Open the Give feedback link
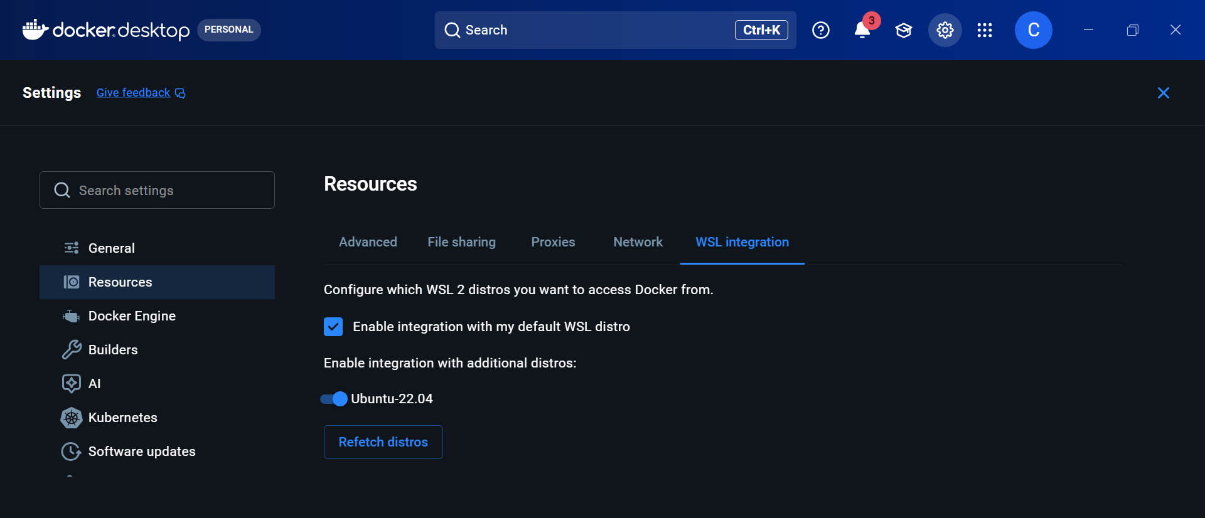Screen dimensions: 1205x518 133,93
